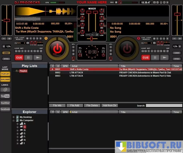Open the Facebook link icon
This screenshot has height=153, width=183.
[5, 109]
